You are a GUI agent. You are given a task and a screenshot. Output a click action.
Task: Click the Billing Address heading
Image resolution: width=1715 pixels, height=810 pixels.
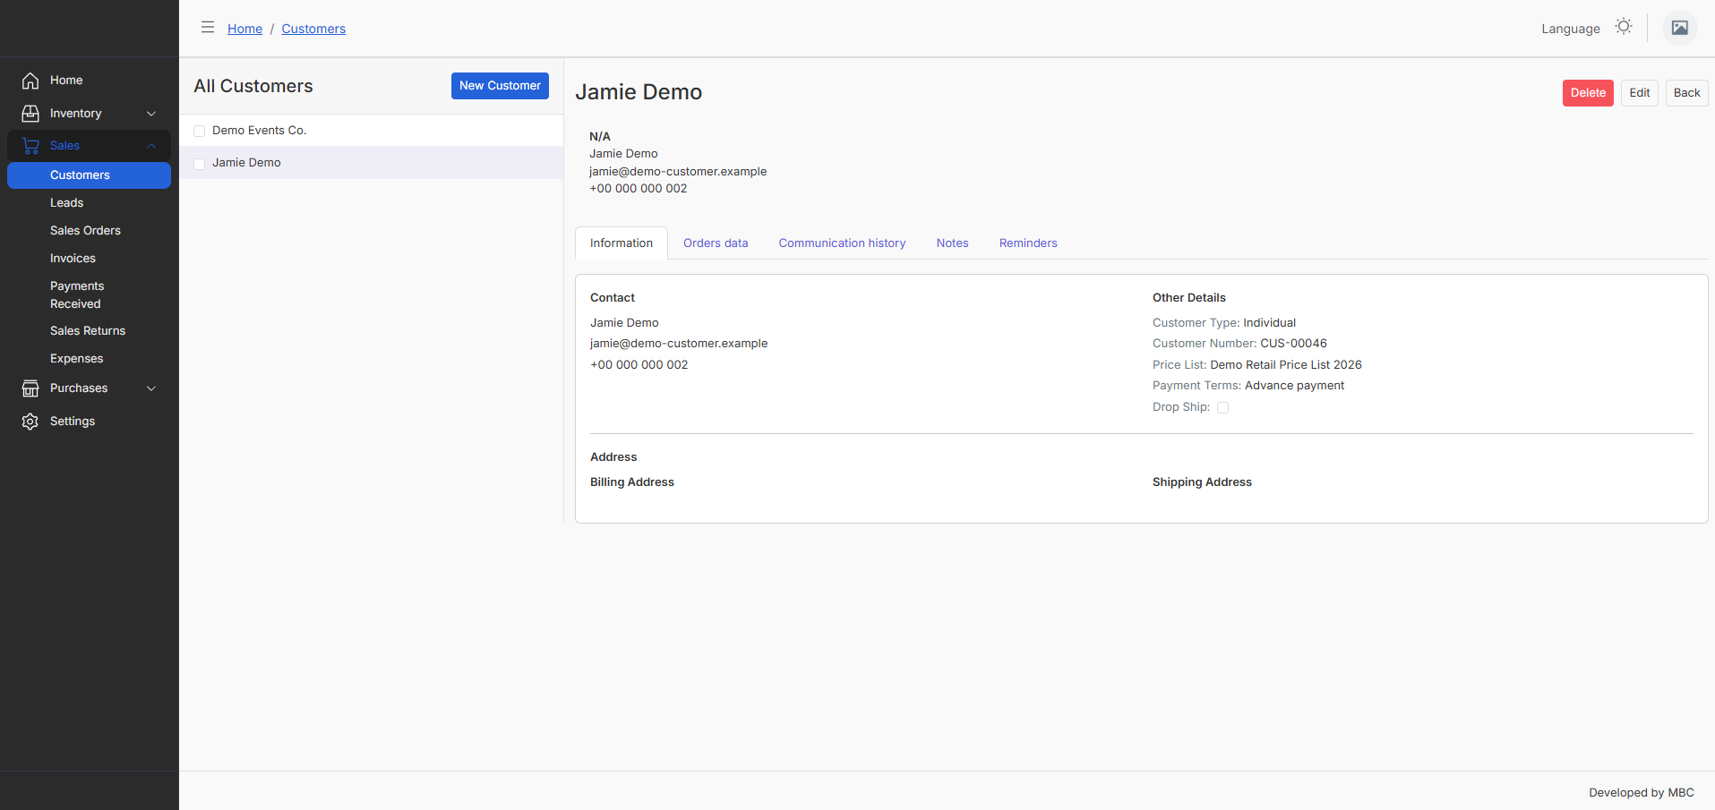tap(632, 482)
